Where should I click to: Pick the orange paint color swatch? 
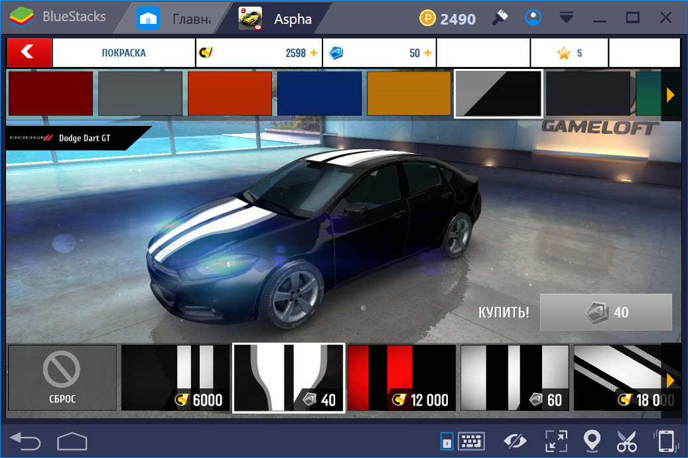[409, 93]
